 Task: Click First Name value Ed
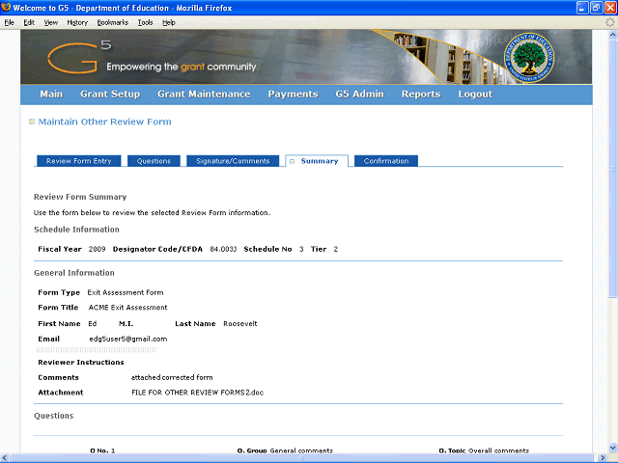[93, 324]
